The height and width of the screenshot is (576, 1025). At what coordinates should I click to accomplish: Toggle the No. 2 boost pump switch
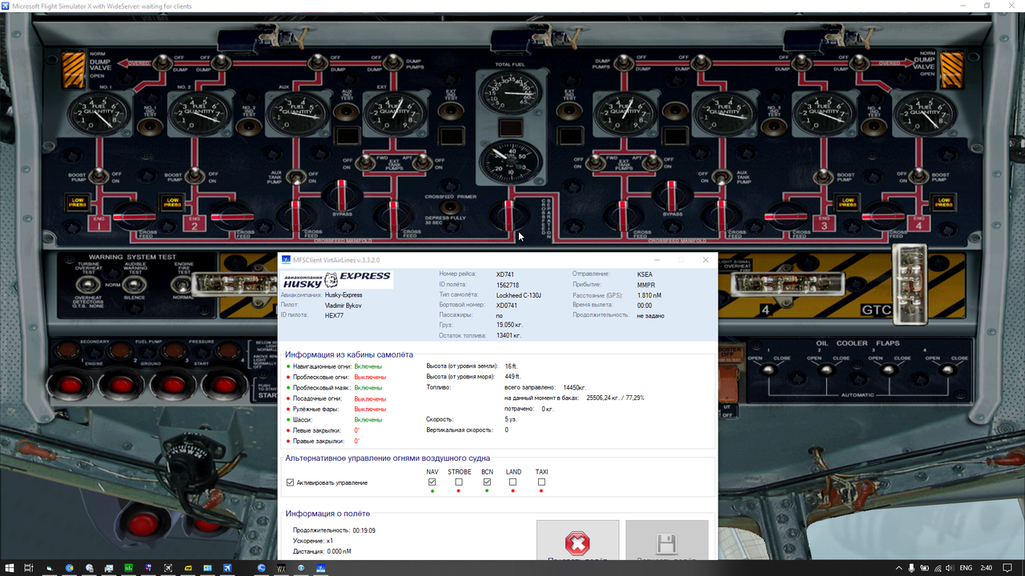coord(195,174)
